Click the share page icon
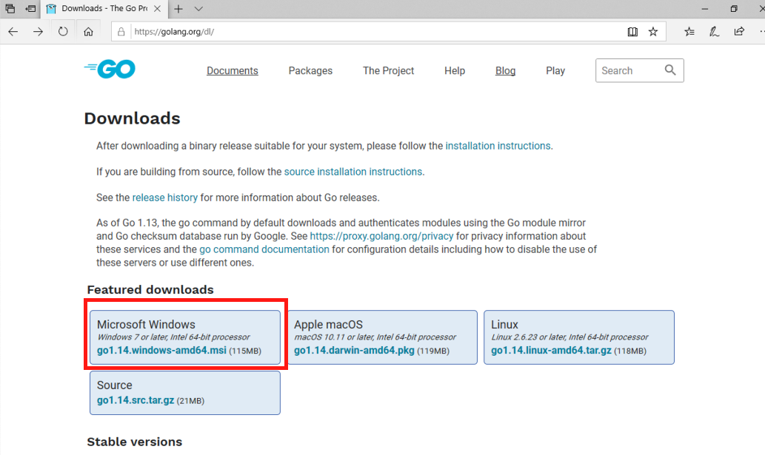This screenshot has height=455, width=765. coord(739,32)
